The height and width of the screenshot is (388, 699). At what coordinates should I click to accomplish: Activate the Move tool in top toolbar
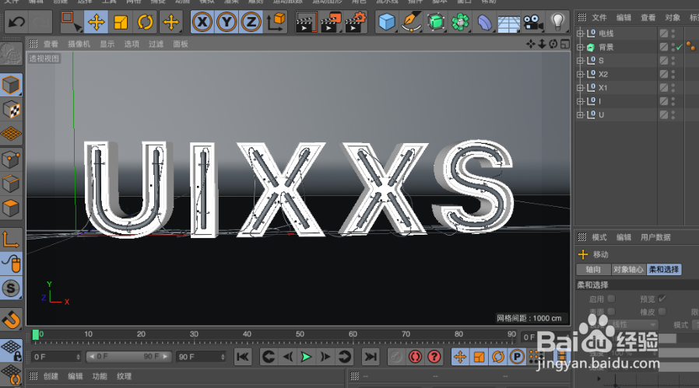tap(97, 22)
